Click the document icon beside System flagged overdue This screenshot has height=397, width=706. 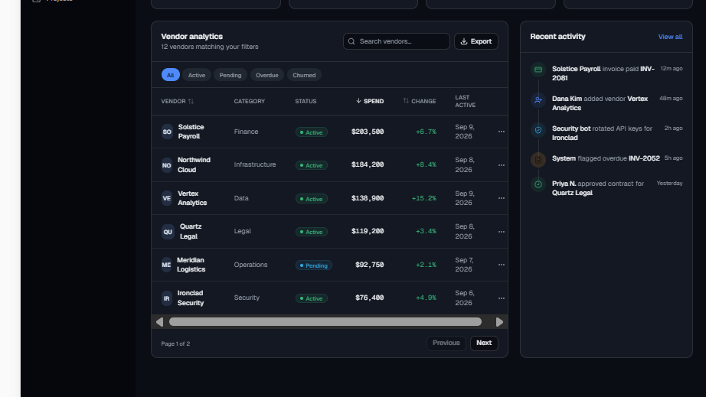point(538,160)
